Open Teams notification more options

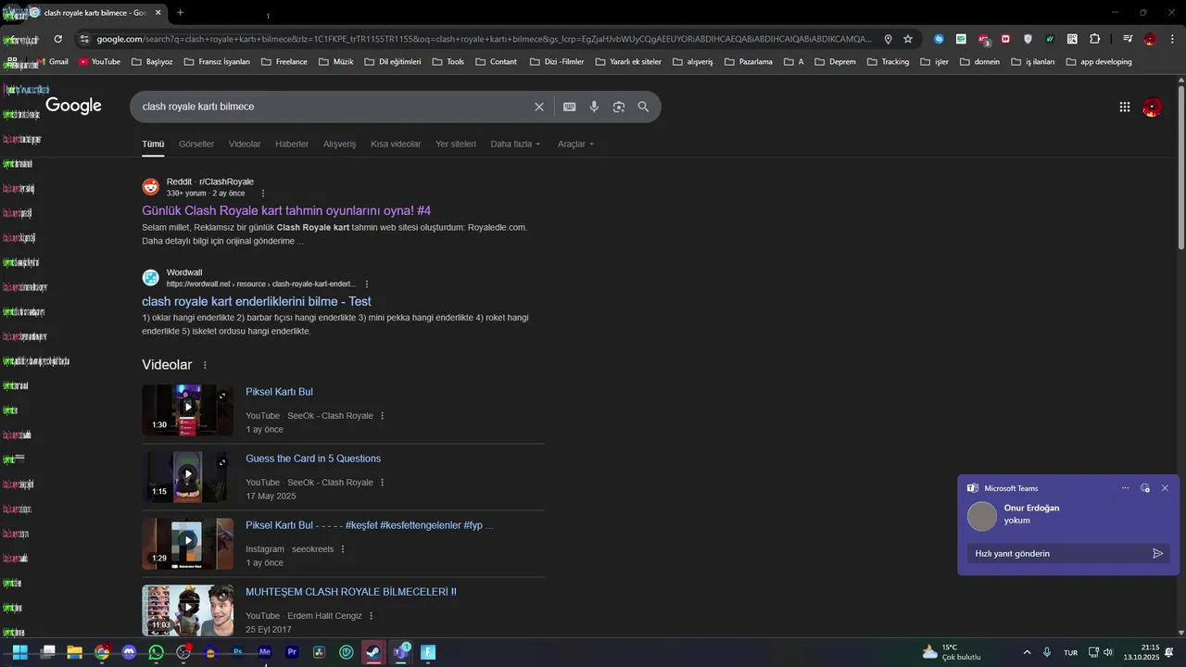coord(1125,488)
